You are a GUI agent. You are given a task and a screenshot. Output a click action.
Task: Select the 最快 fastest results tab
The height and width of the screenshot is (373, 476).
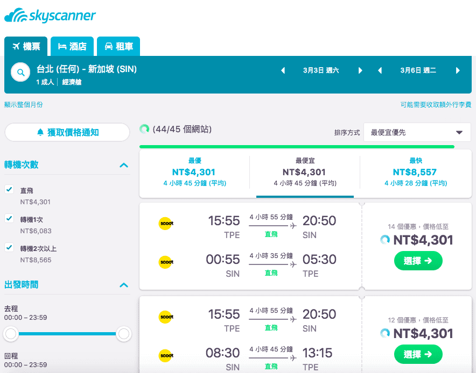(416, 173)
